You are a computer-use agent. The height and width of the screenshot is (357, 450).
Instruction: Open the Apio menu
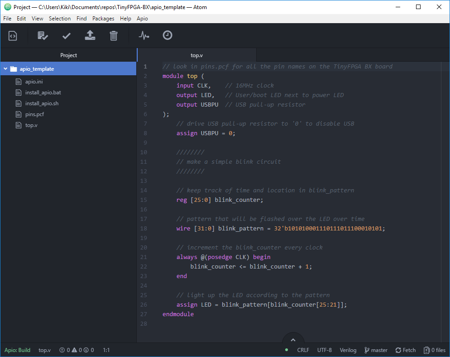tap(142, 19)
